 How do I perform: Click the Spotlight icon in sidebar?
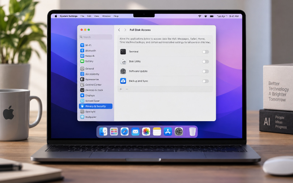tap(82, 112)
